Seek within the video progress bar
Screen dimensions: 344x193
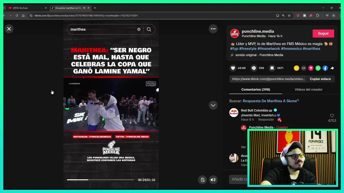[100, 180]
